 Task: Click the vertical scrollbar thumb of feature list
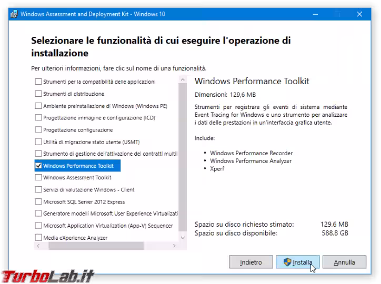click(x=183, y=157)
